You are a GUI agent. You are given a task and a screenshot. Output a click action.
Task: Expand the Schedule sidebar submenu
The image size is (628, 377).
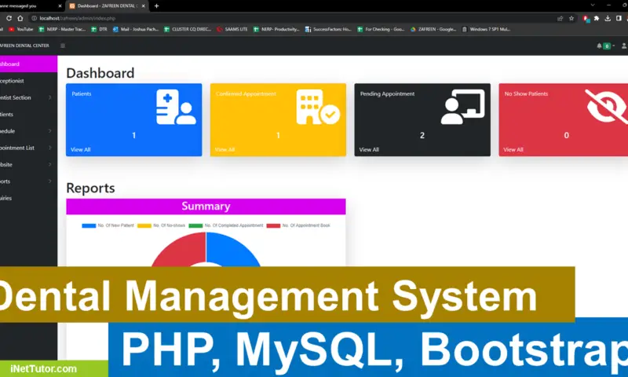click(x=26, y=130)
